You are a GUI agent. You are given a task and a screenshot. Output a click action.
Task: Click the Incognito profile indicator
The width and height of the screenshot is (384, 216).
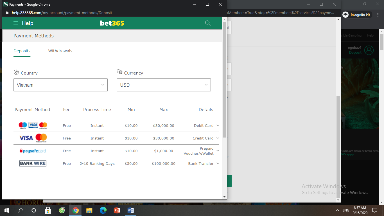(x=357, y=15)
